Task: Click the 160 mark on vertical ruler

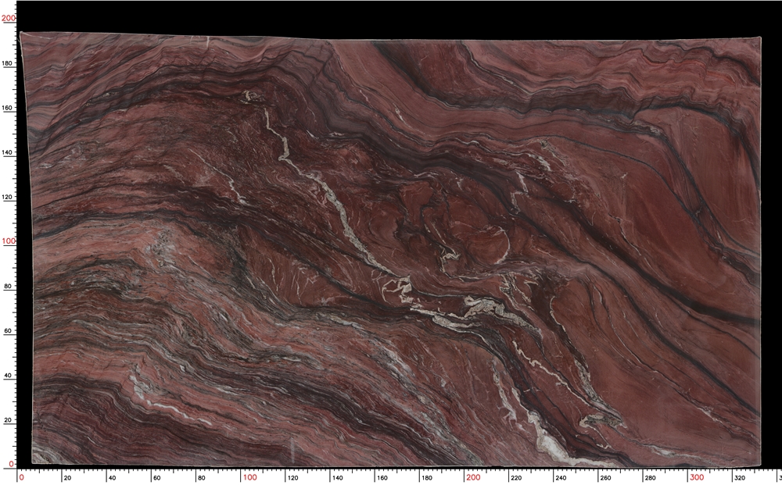Action: click(8, 108)
